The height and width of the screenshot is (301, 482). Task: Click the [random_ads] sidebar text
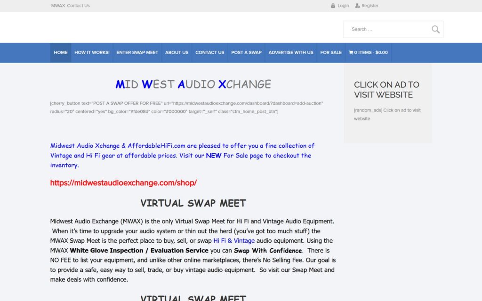click(387, 114)
